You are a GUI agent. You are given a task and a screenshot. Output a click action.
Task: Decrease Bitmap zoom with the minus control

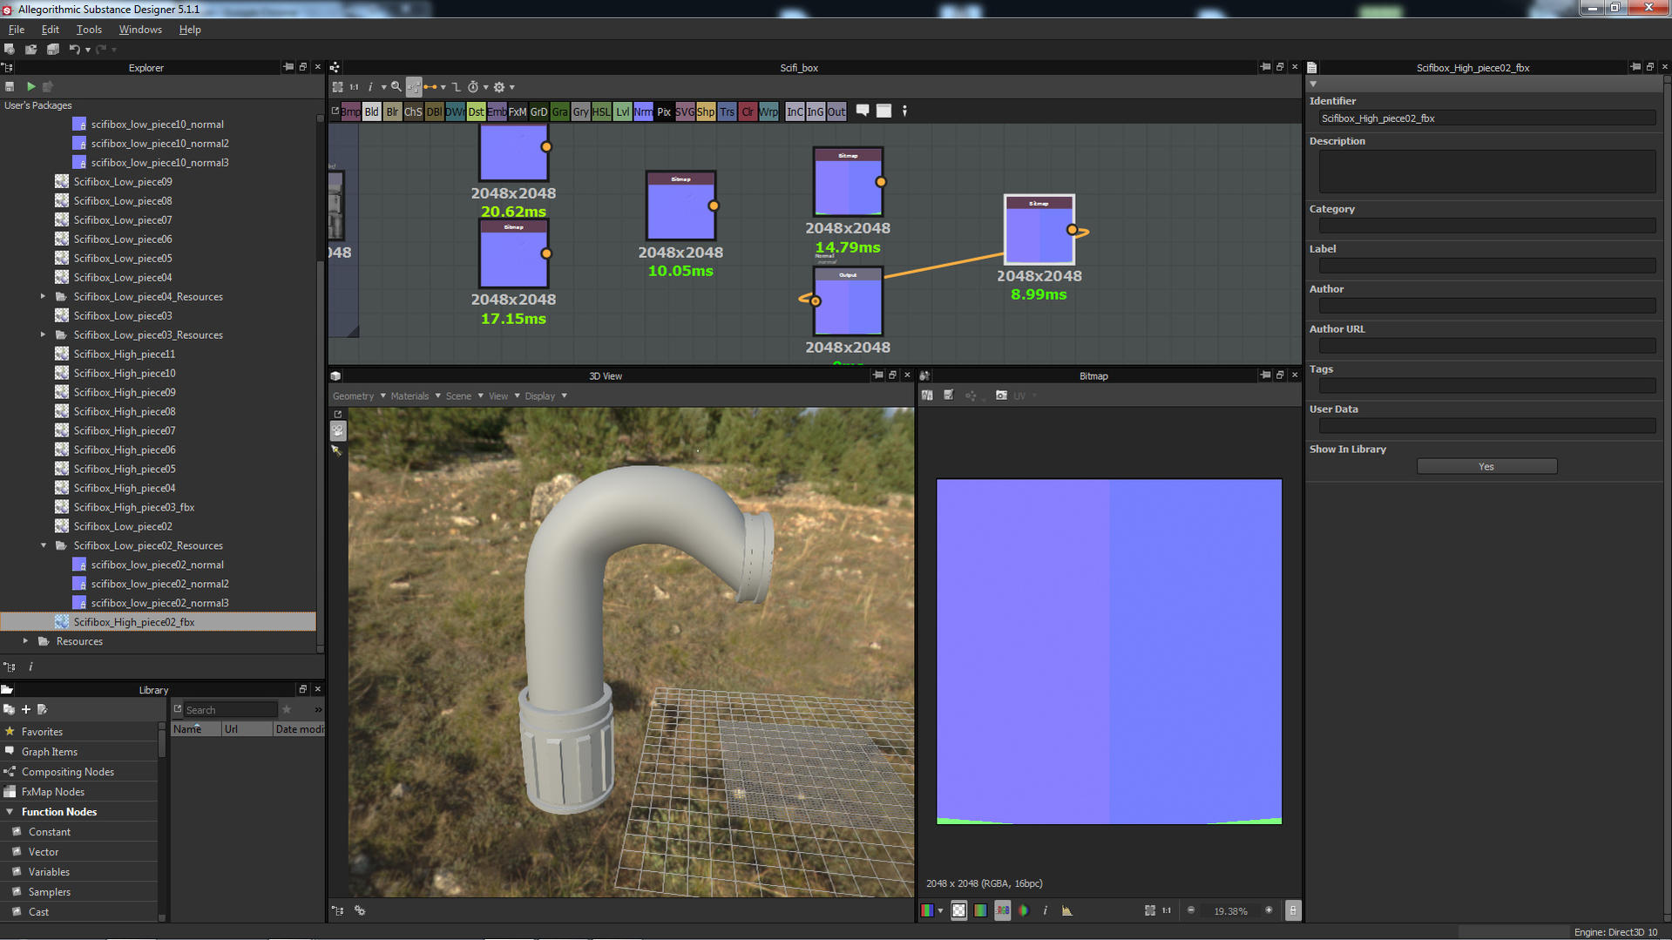click(1191, 910)
